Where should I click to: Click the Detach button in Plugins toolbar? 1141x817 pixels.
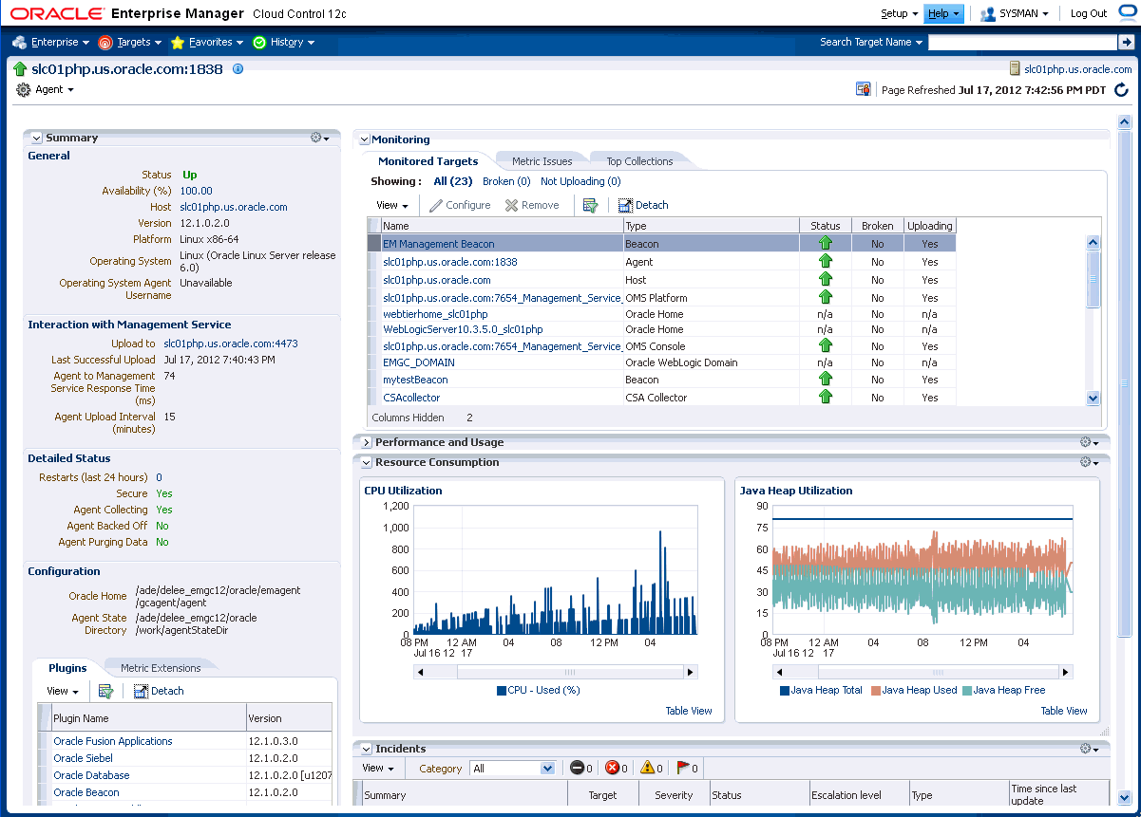click(159, 691)
